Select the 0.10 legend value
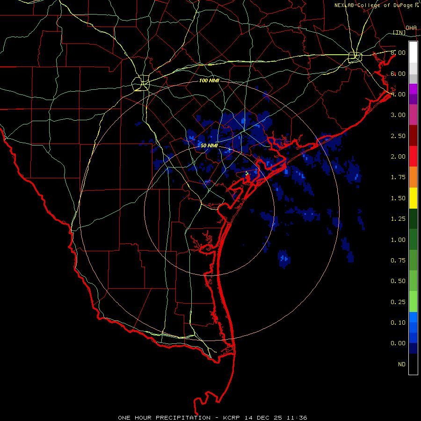Image resolution: width=421 pixels, height=421 pixels. point(398,323)
